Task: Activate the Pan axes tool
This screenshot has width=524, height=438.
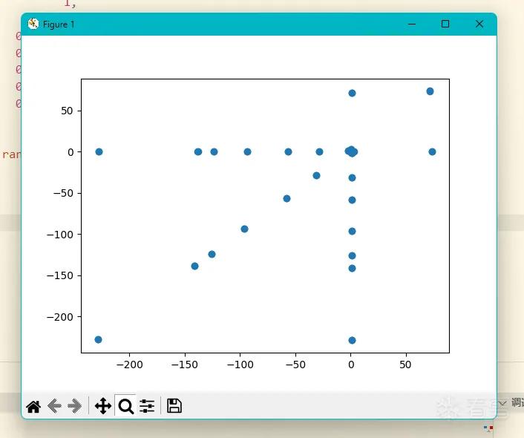Action: [103, 406]
